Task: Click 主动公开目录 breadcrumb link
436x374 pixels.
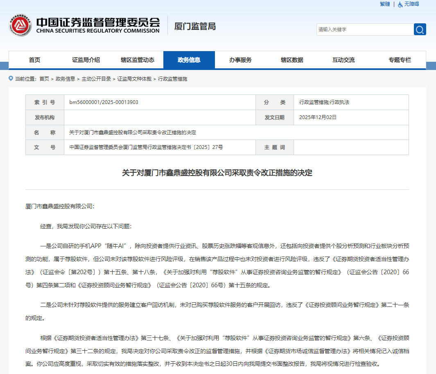Action: click(x=96, y=79)
